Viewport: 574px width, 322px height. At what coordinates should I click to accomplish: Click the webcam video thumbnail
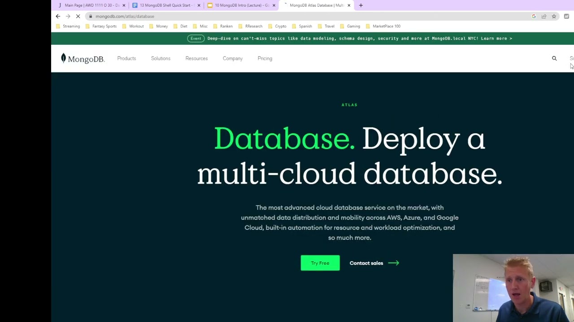513,288
